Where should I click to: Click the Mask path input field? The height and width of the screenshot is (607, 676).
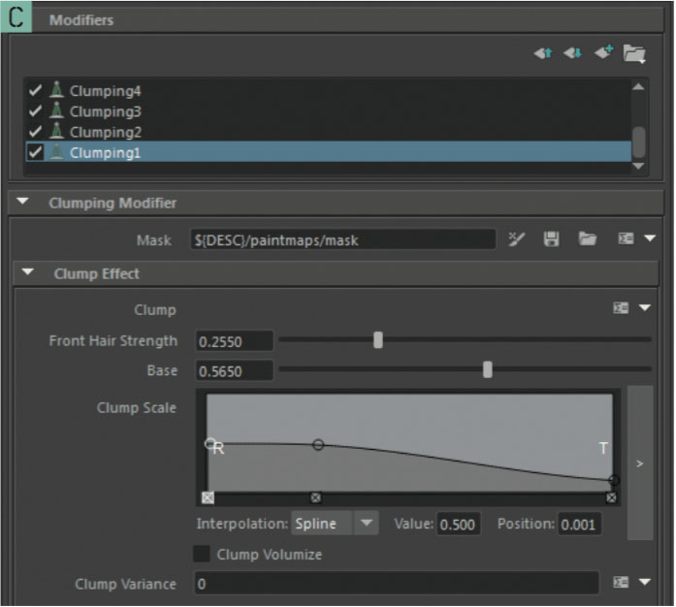[x=342, y=240]
